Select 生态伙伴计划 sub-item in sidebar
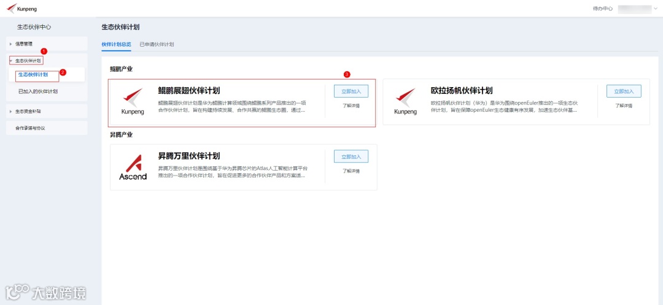663x305 pixels. 33,75
